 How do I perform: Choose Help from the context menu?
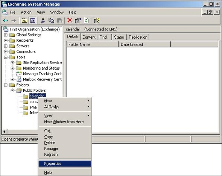[65, 173]
